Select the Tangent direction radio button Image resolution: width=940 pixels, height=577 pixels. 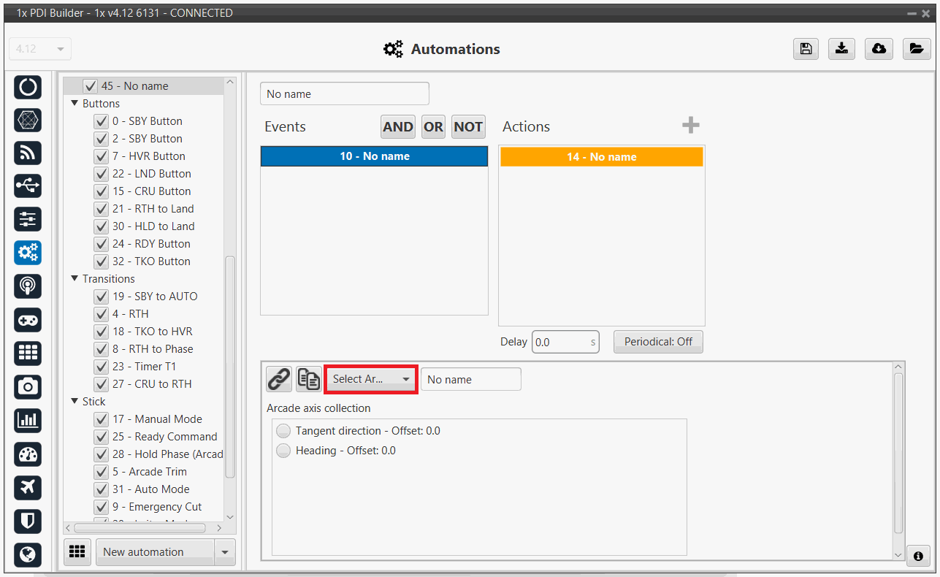point(283,431)
